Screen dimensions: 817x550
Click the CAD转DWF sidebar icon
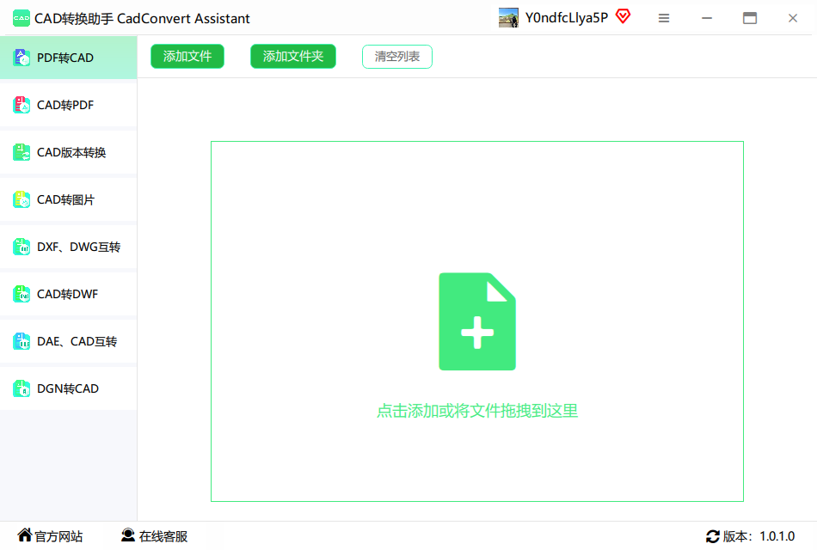21,294
